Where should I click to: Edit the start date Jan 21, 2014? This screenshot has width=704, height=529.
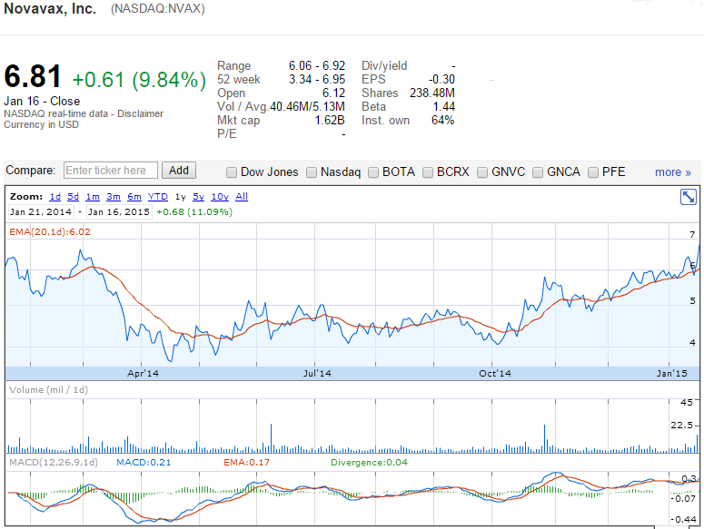[41, 211]
